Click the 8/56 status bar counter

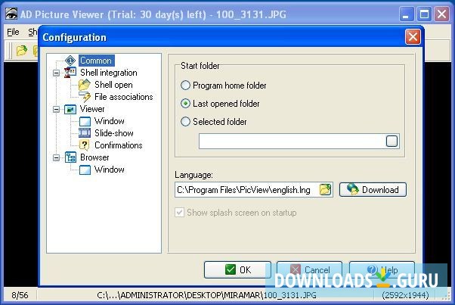(20, 295)
